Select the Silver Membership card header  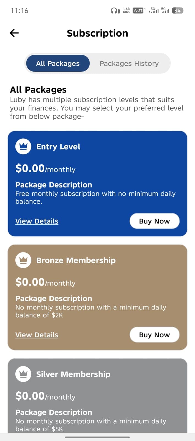coord(73,374)
